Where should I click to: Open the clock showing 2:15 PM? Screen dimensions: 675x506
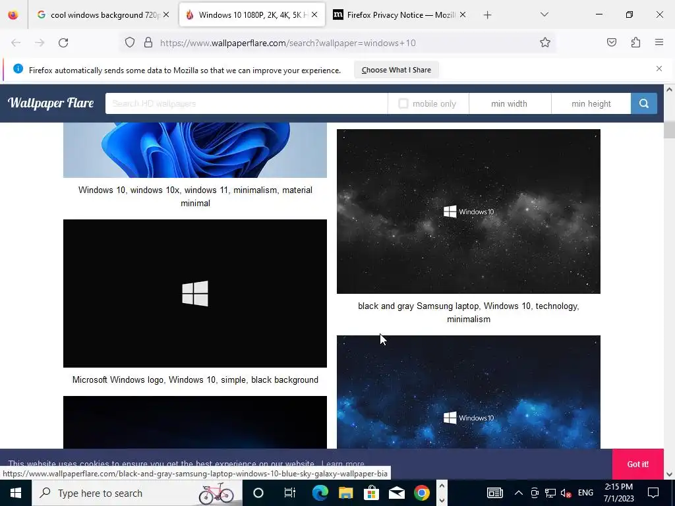click(618, 493)
